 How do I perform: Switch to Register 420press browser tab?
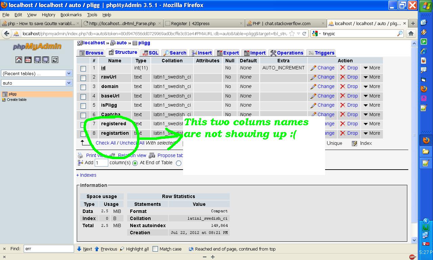204,23
